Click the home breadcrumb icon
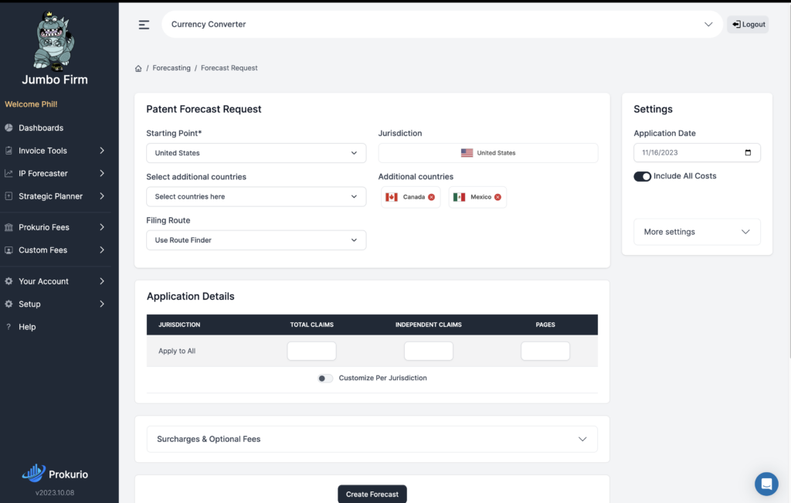Viewport: 791px width, 503px height. coord(138,68)
